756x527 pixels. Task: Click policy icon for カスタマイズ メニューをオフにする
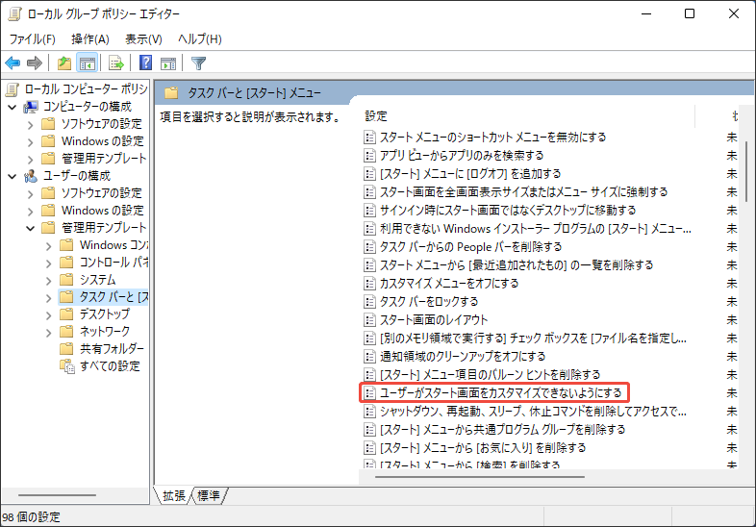(x=369, y=283)
